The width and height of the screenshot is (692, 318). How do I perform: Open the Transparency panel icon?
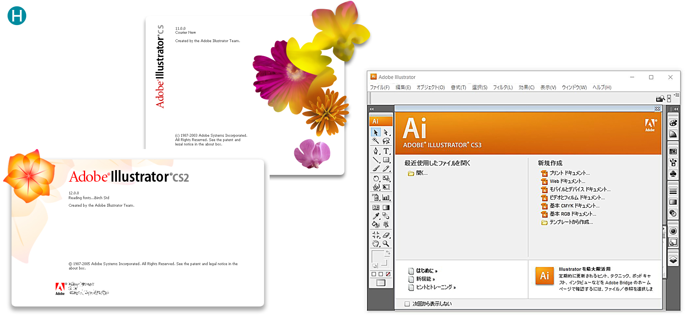pos(673,213)
